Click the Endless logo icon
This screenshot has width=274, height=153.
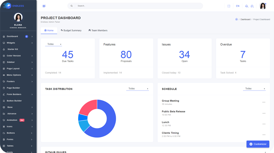point(7,6)
